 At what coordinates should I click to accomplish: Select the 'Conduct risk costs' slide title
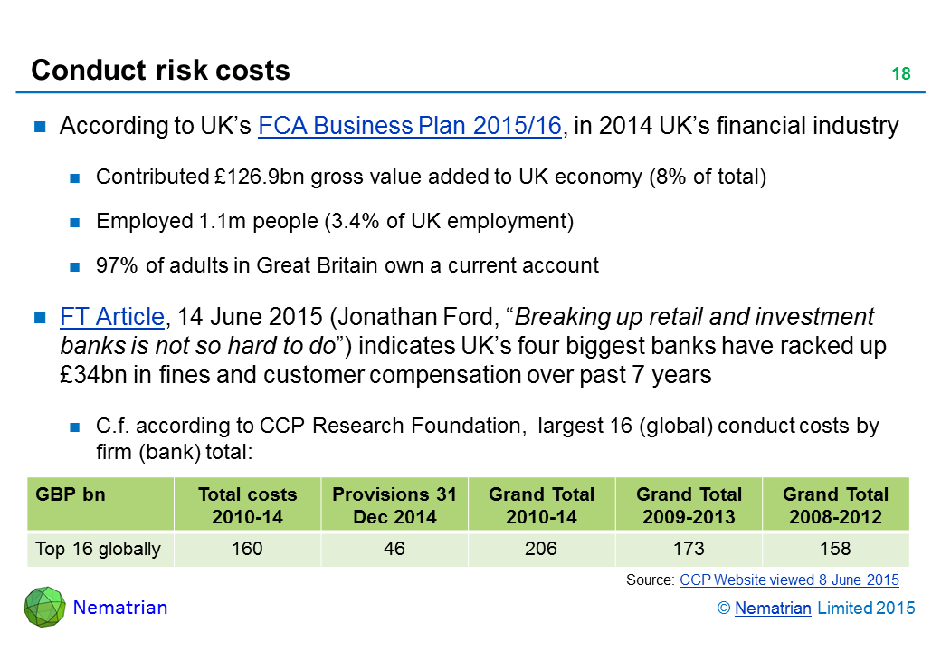click(160, 71)
